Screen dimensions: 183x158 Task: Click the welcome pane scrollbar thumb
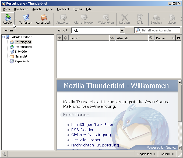[x=180, y=103]
